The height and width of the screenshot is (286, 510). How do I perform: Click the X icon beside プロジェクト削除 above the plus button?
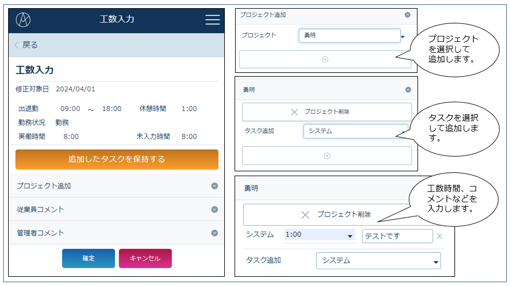[x=294, y=112]
